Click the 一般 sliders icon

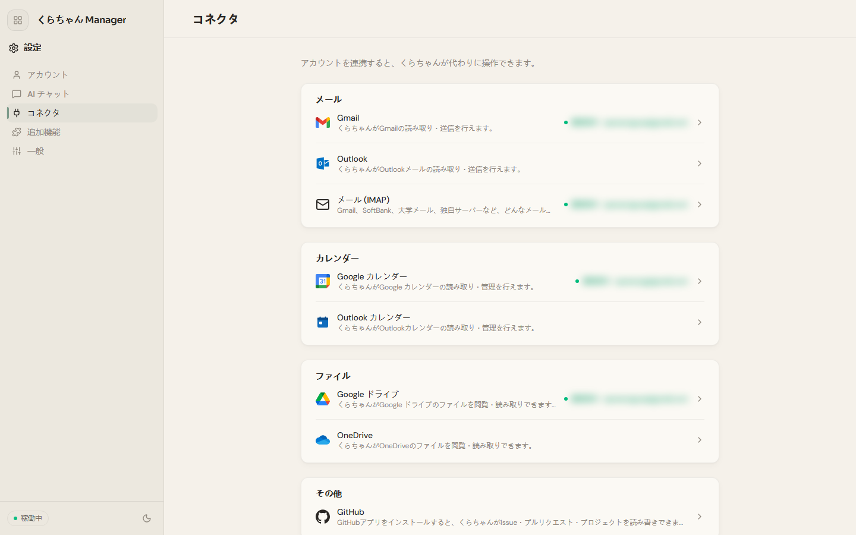[x=17, y=151]
